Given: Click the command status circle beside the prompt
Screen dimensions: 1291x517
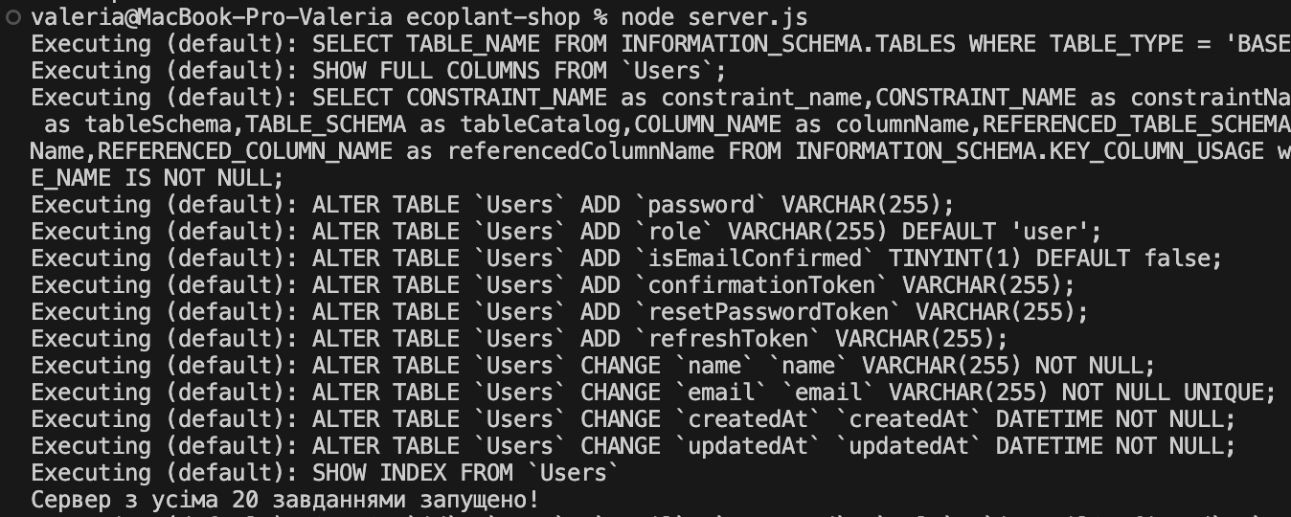Looking at the screenshot, I should click(x=11, y=17).
